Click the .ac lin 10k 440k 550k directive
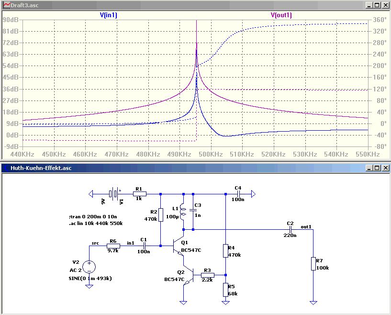This screenshot has width=391, height=315. click(96, 224)
